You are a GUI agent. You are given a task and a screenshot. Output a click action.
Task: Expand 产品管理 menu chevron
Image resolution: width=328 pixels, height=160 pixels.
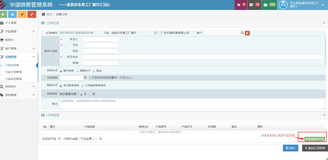pyautogui.click(x=34, y=32)
